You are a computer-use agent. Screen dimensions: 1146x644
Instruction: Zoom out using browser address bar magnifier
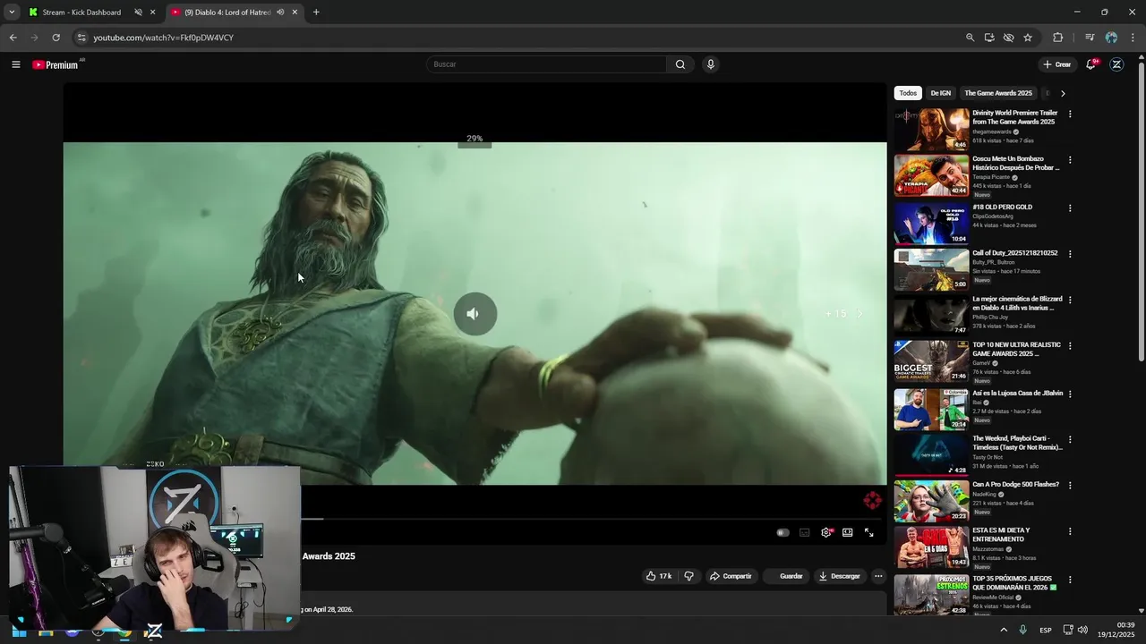[970, 38]
